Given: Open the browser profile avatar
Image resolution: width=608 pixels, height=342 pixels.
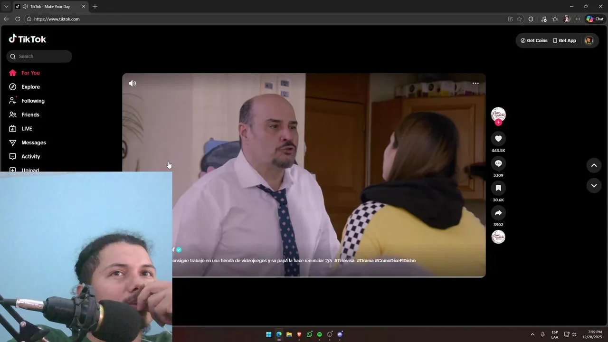Looking at the screenshot, I should 567,19.
